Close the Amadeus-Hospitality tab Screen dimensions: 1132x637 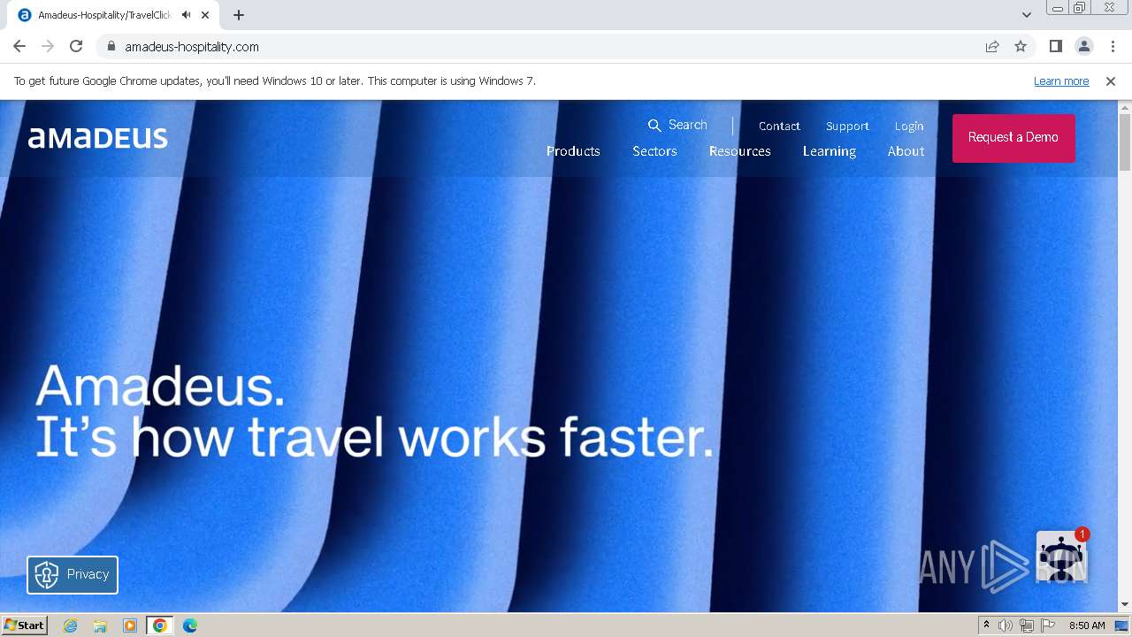click(205, 15)
